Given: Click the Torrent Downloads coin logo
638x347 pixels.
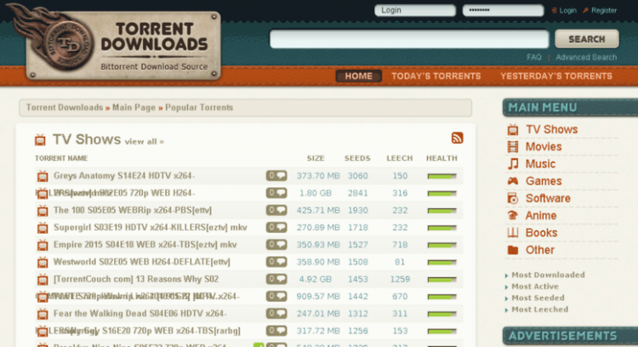Looking at the screenshot, I should click(x=67, y=46).
